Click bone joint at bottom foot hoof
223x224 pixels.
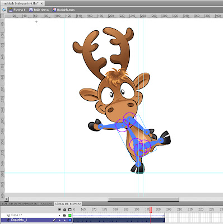138,164
